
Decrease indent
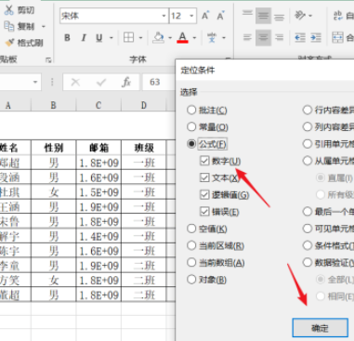click(300, 38)
